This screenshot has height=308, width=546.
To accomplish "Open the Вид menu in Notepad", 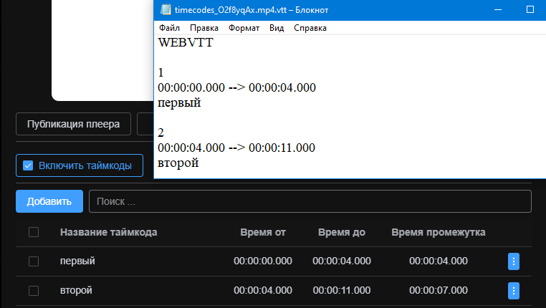I will pos(277,28).
